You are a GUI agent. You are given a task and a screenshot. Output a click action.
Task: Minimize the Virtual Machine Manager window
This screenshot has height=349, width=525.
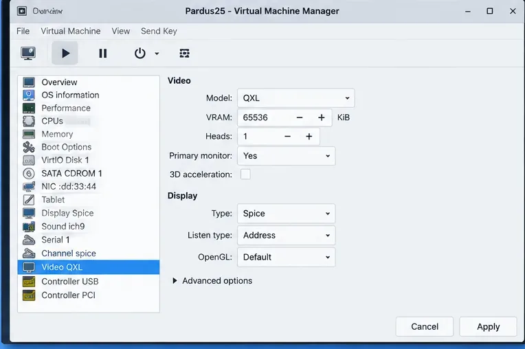tap(468, 12)
